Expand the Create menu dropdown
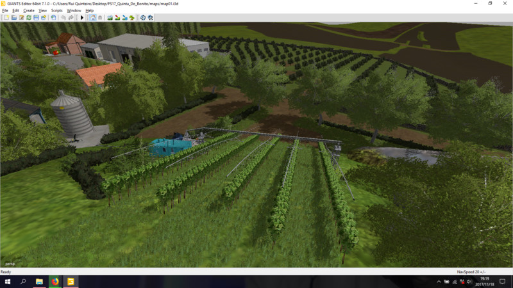The height and width of the screenshot is (288, 513). [x=29, y=11]
